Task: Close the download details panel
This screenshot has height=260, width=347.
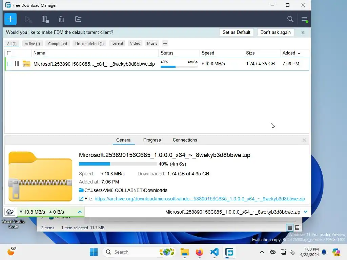Action: [304, 140]
